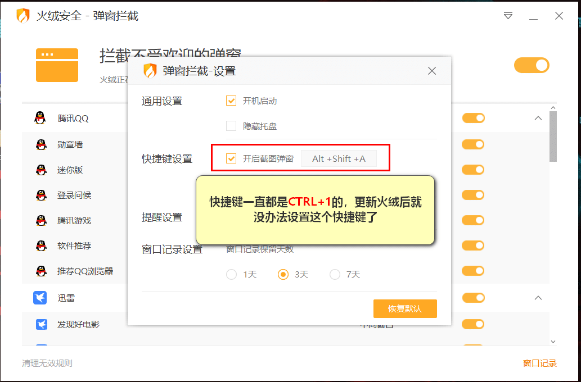The width and height of the screenshot is (581, 382).
Task: Click the 软件推荐 row label
Action: [x=74, y=246]
